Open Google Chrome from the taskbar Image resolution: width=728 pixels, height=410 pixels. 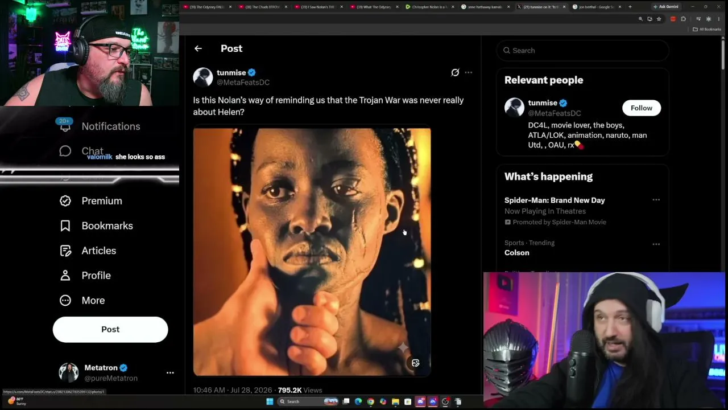371,401
